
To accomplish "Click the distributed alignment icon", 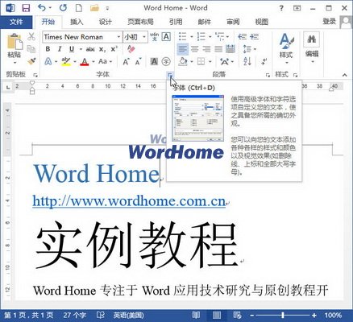I will tap(230, 49).
